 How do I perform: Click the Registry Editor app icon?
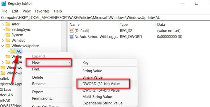click(4, 3)
